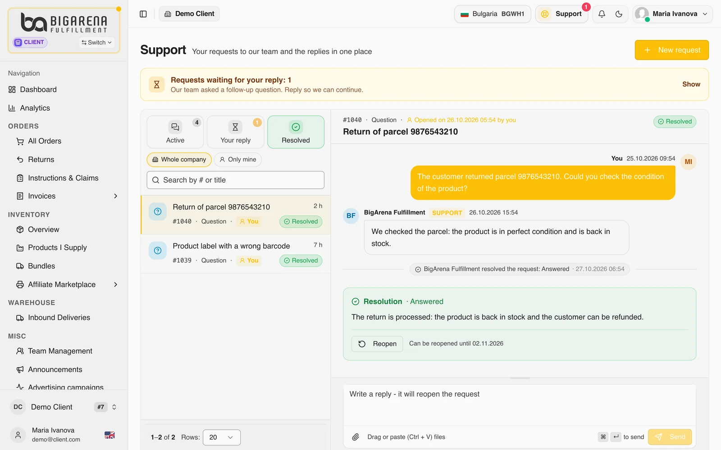Open the Support button in the header
Viewport: 721px width, 450px height.
coord(561,14)
